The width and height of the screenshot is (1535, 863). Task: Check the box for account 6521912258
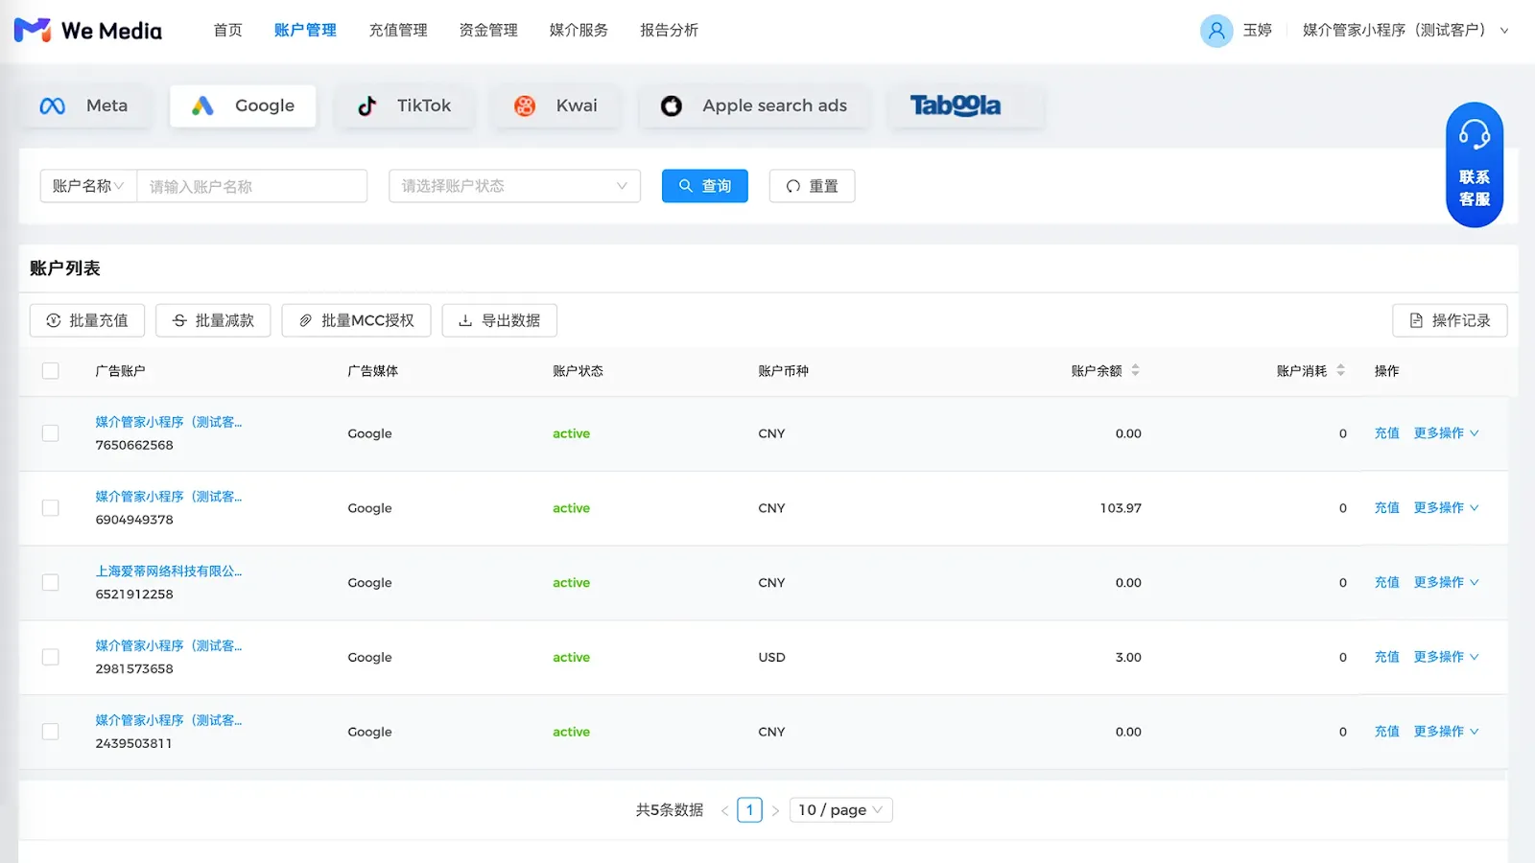51,583
